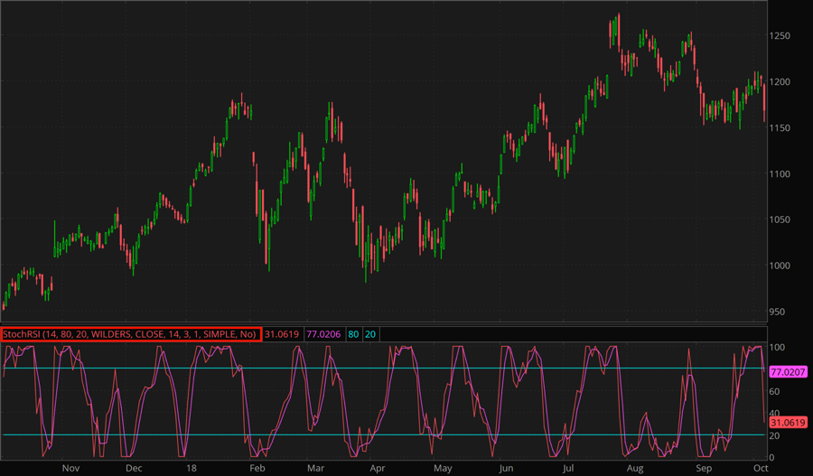Click the Jul label on time axis
The width and height of the screenshot is (813, 476).
(x=568, y=469)
